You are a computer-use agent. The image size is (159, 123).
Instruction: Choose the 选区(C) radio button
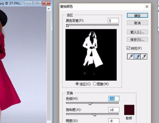pos(77,84)
